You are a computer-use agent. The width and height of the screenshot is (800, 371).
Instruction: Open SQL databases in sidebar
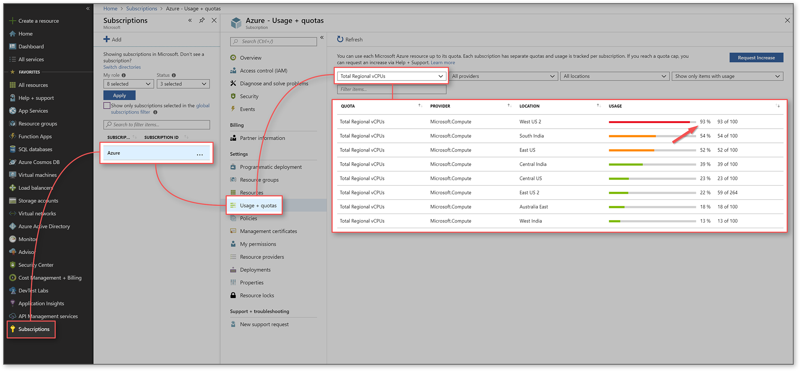(x=35, y=149)
